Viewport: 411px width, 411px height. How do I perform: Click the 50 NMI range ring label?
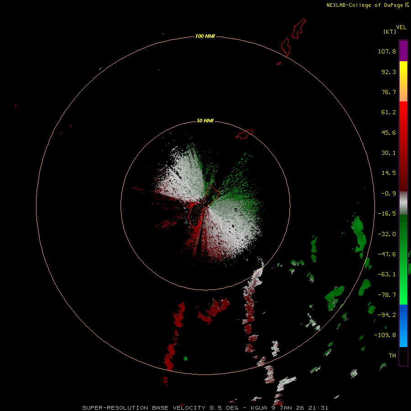pyautogui.click(x=205, y=121)
